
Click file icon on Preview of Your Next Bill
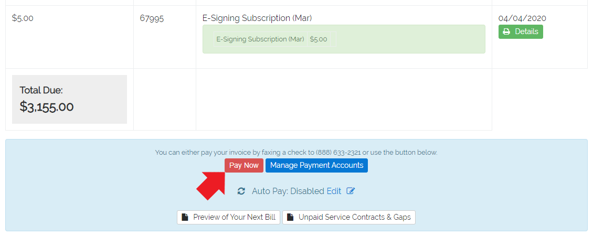coord(185,218)
